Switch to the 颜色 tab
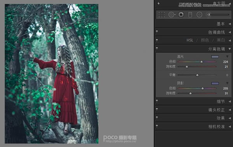This screenshot has height=147, width=233. pos(205,40)
